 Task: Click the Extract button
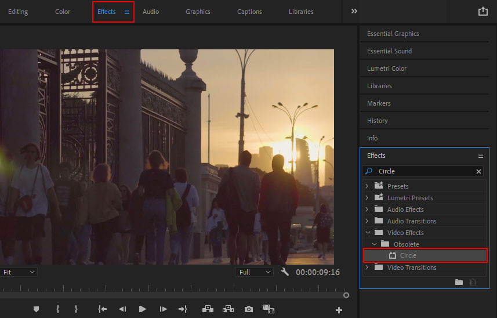click(x=228, y=309)
